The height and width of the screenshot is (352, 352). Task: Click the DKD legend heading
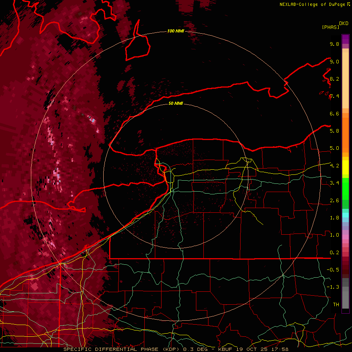point(344,23)
